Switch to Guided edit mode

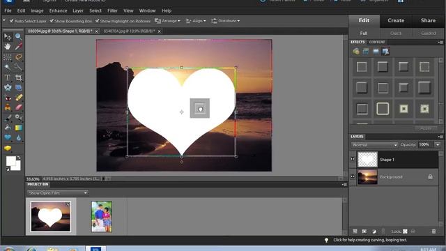pos(429,33)
